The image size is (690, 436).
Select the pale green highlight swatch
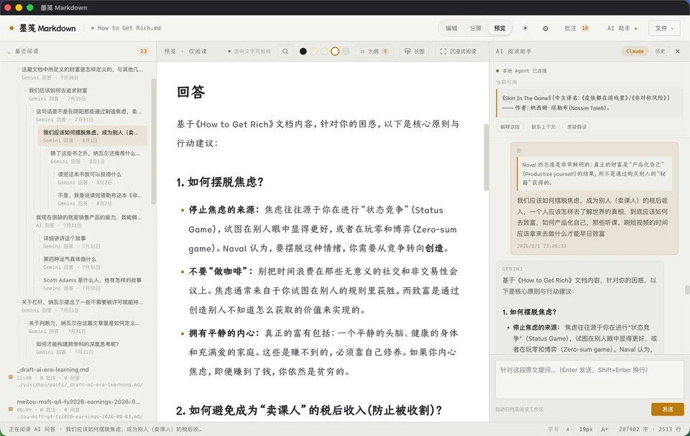click(346, 52)
